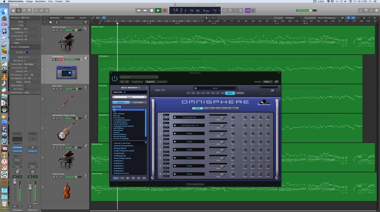Screen dimensions: 380x212
Task: Open the Omnisphere Utility menu
Action: pos(160,90)
